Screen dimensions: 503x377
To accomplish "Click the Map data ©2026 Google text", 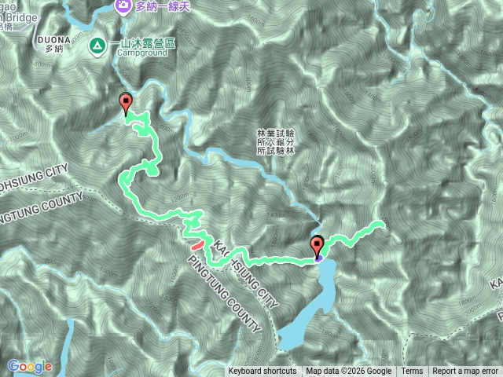I will coord(349,372).
